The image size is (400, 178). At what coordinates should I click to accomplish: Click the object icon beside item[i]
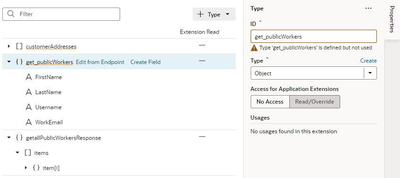click(x=36, y=168)
